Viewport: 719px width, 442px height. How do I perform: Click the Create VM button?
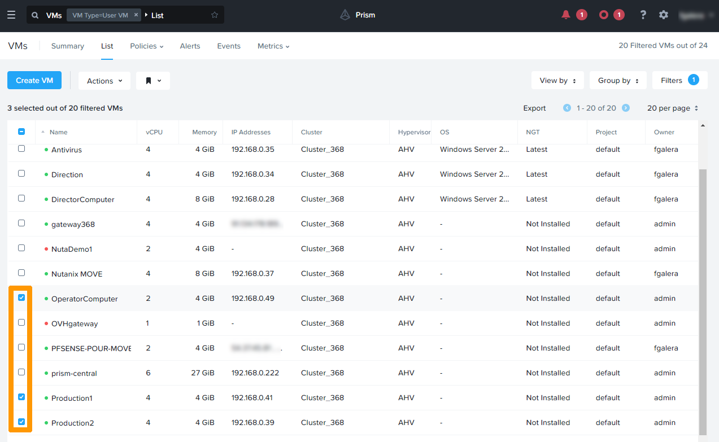tap(34, 80)
